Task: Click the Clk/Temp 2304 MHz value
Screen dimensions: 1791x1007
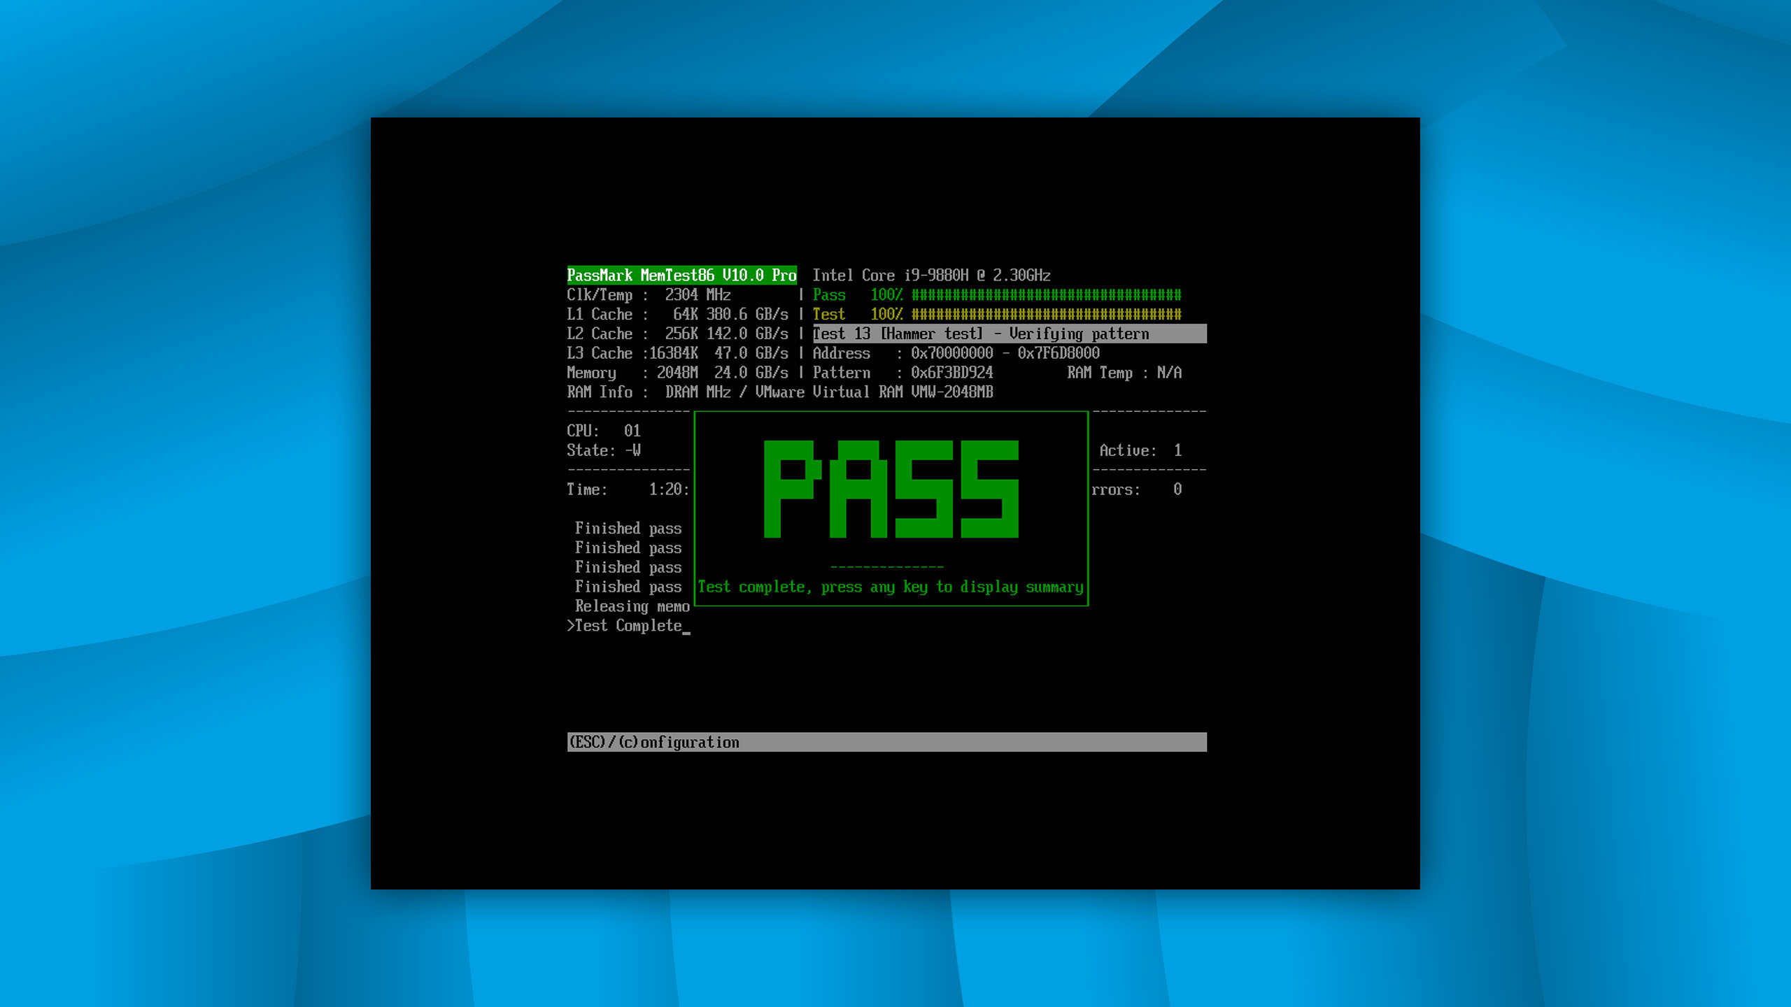Action: (x=698, y=295)
